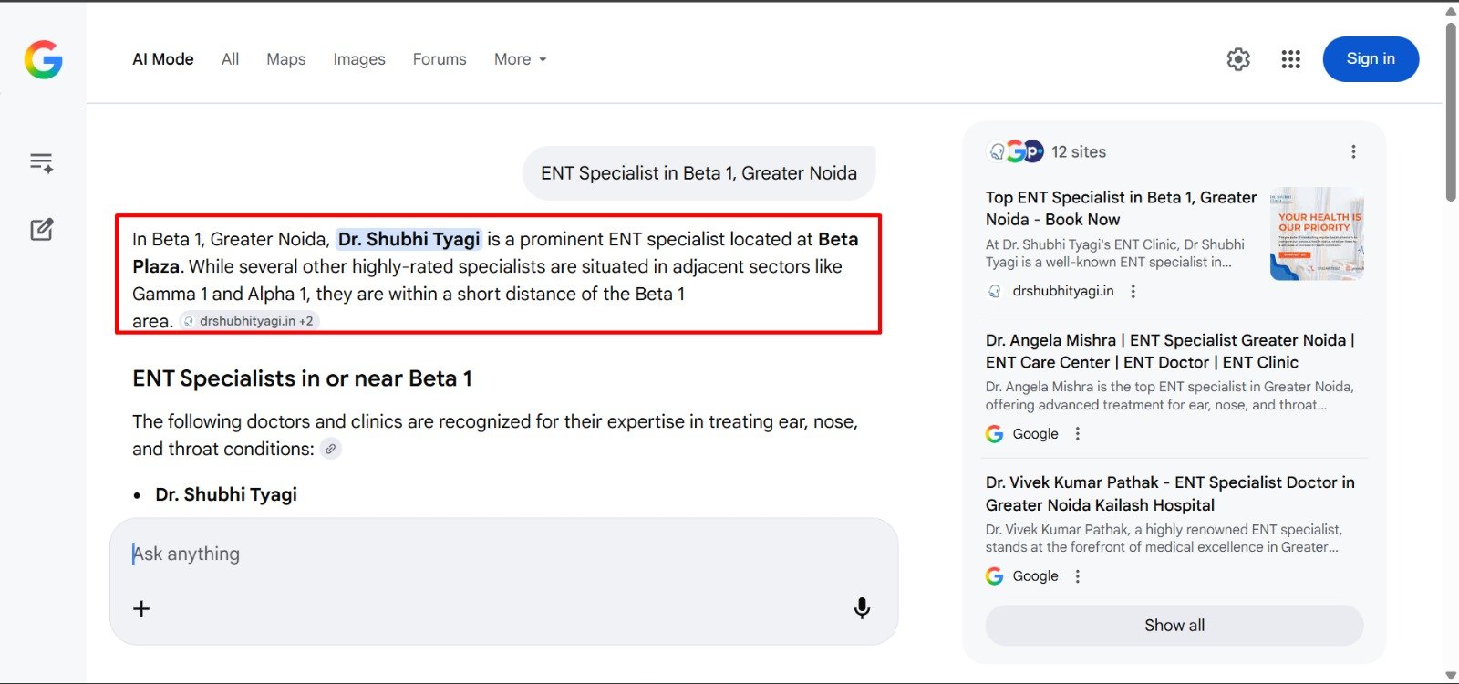Open the Google apps grid
Viewport: 1459px width, 684px height.
[x=1290, y=59]
